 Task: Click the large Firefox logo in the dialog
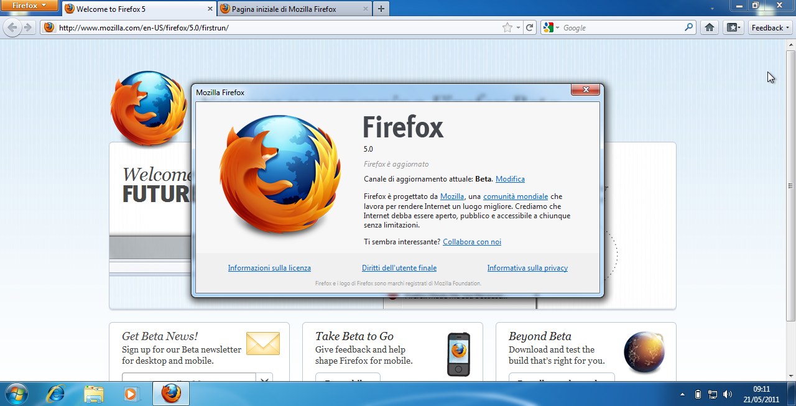pyautogui.click(x=280, y=175)
